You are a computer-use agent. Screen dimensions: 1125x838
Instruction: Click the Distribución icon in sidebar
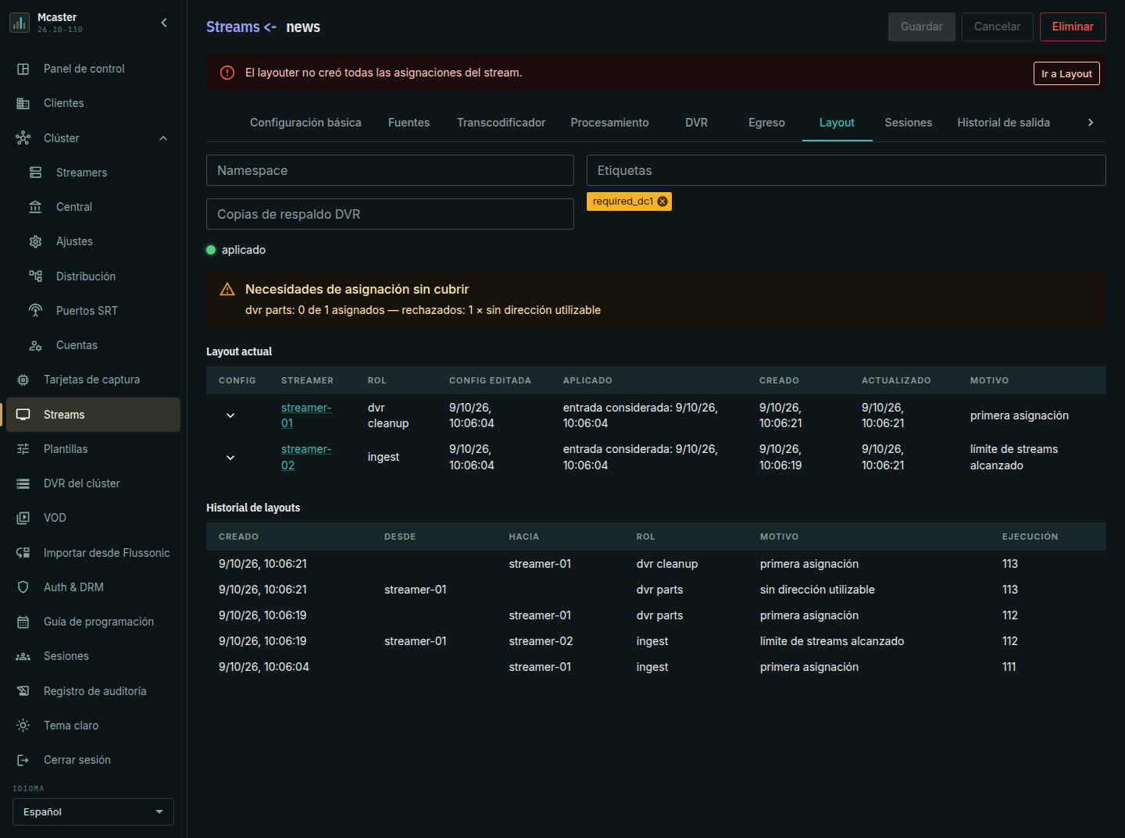[x=36, y=276]
